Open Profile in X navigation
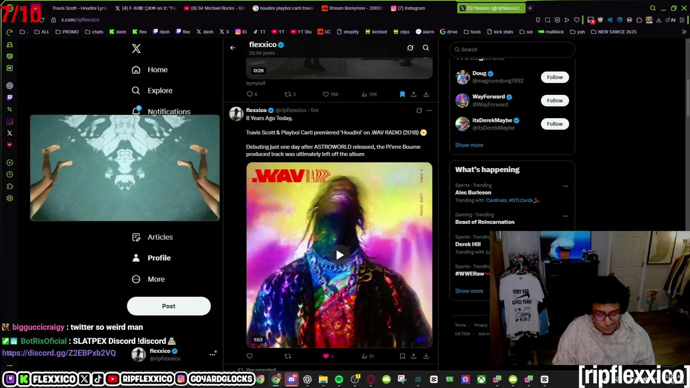Screen dimensions: 690x388 click(151, 258)
